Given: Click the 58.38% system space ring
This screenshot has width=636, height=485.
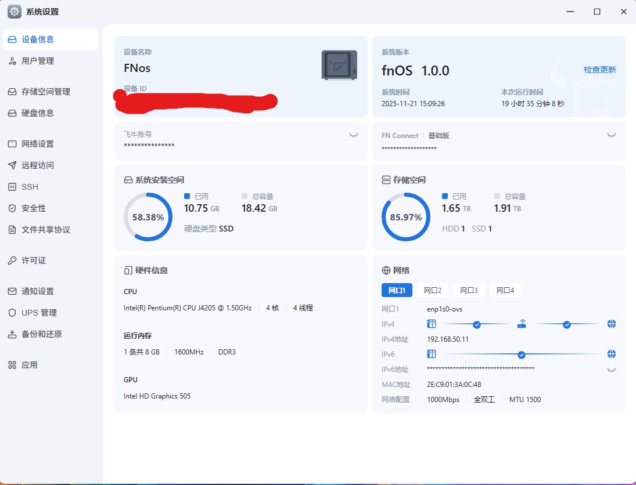Looking at the screenshot, I should tap(148, 217).
